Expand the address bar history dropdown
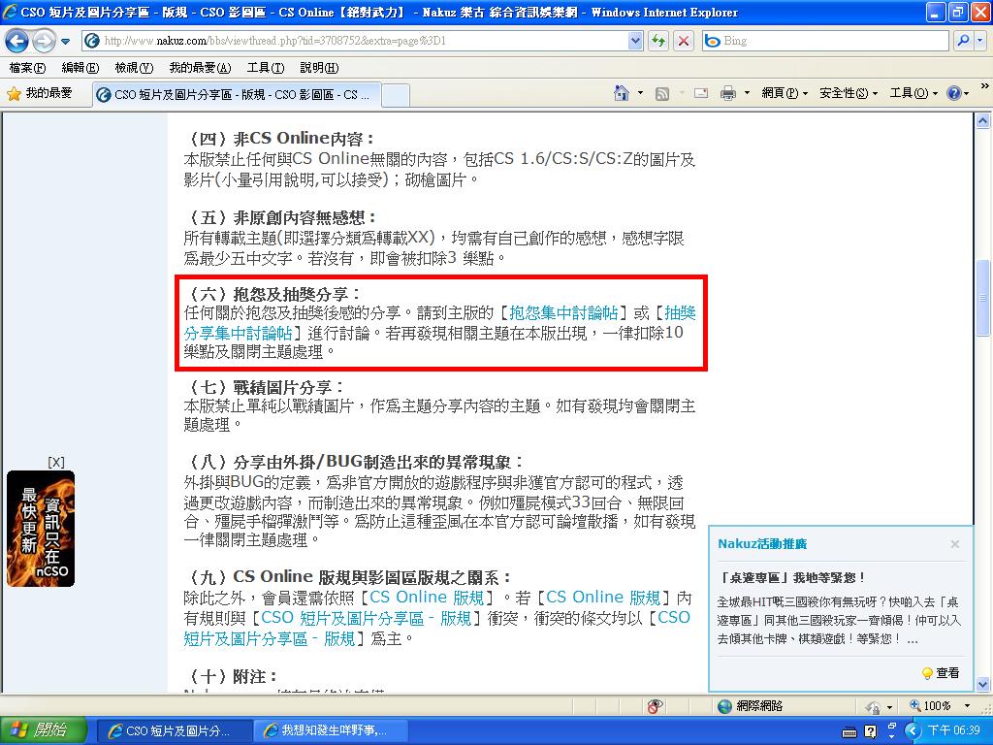Image resolution: width=993 pixels, height=745 pixels. click(x=636, y=41)
